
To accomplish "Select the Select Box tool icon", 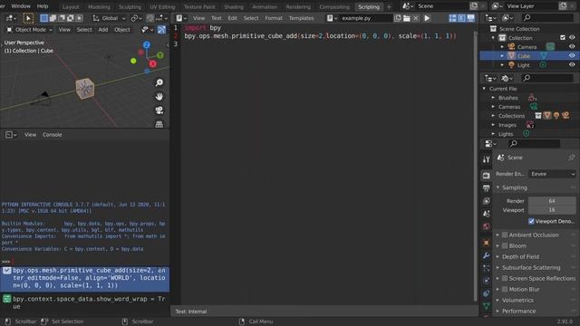I will [28, 18].
